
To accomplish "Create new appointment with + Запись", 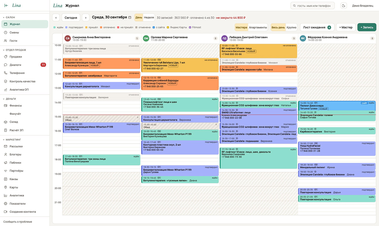I will (x=367, y=27).
